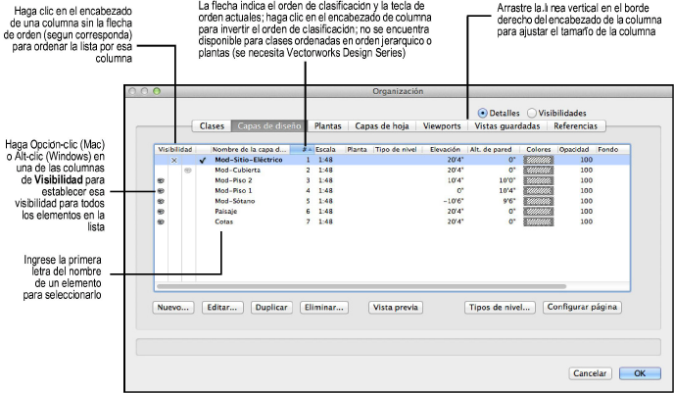Viewport: 674px width, 393px height.
Task: Select the Detalles radio button
Action: 483,114
